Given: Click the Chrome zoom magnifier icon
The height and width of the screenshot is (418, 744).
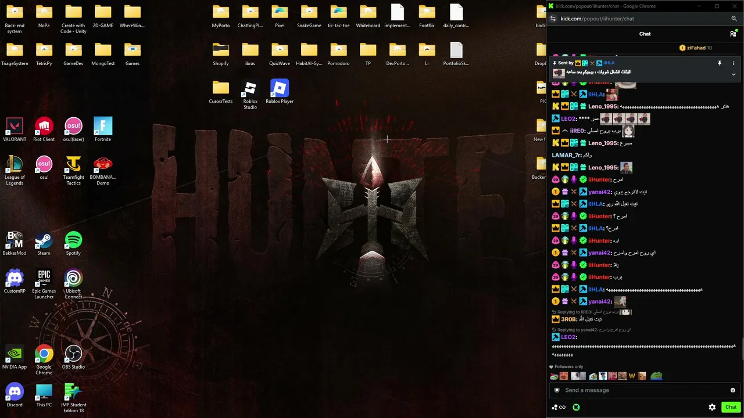Looking at the screenshot, I should click(x=734, y=19).
